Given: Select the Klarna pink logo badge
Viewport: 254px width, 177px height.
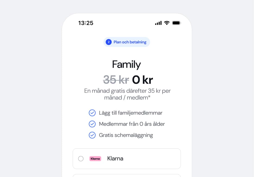Looking at the screenshot, I should 95,159.
